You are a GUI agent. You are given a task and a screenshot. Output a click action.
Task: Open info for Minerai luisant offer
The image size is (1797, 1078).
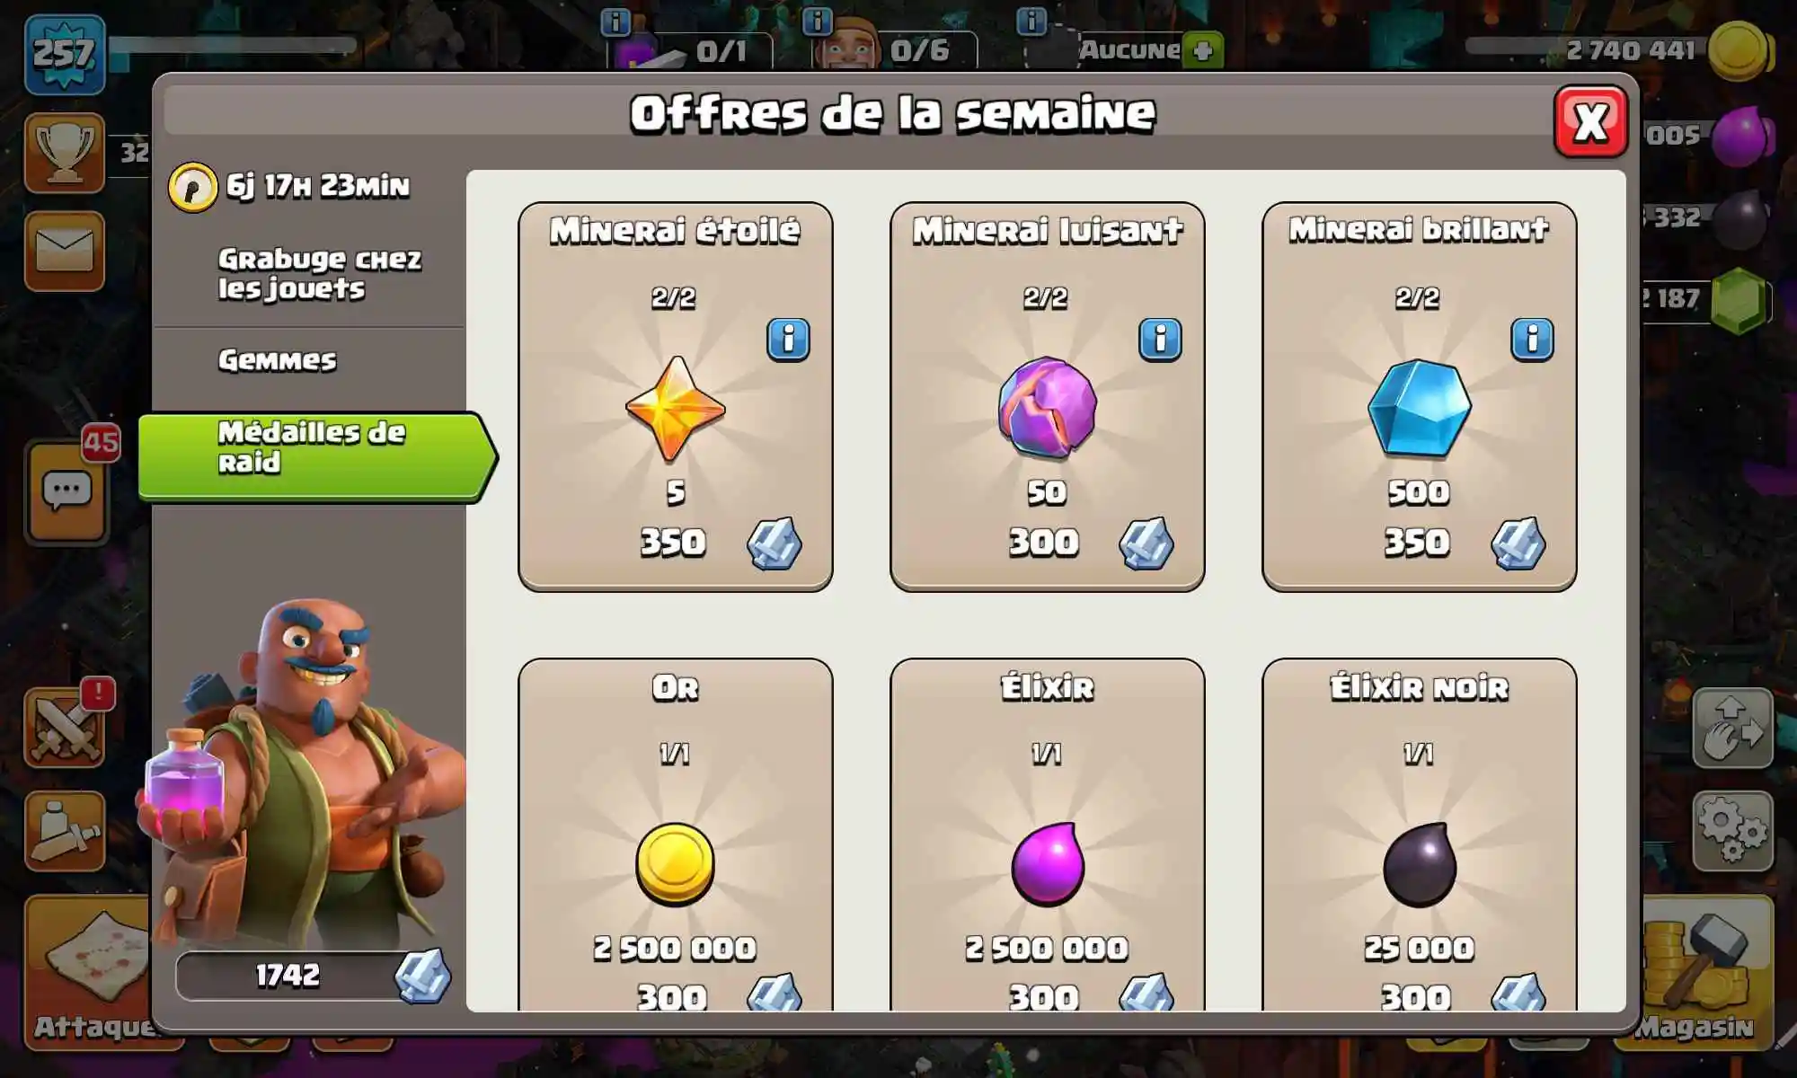click(x=1160, y=340)
